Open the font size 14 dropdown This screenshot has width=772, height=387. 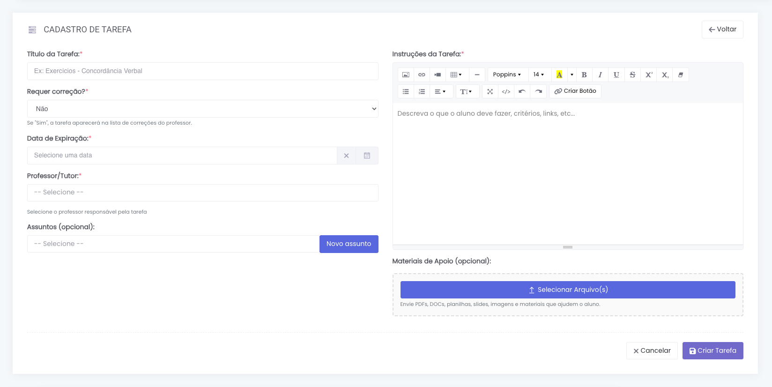click(x=539, y=75)
